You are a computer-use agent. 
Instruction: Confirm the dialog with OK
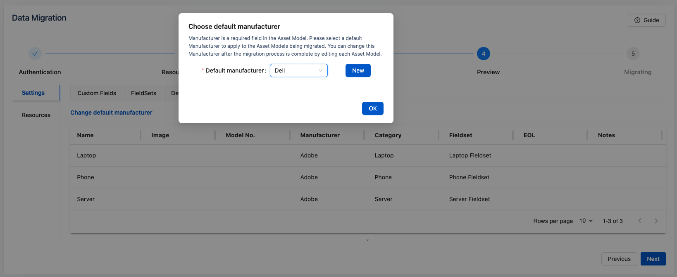click(x=372, y=108)
